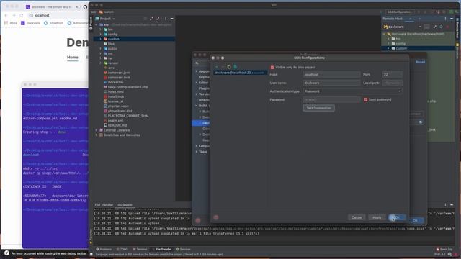Click Apps bookmark in browser bar
This screenshot has width=461, height=259.
11,23
